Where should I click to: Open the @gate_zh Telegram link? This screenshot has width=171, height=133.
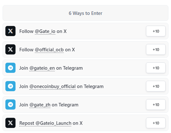40,105
